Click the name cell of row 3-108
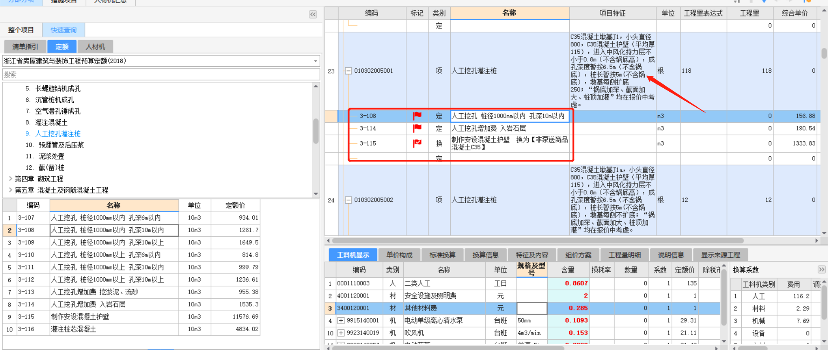 510,116
